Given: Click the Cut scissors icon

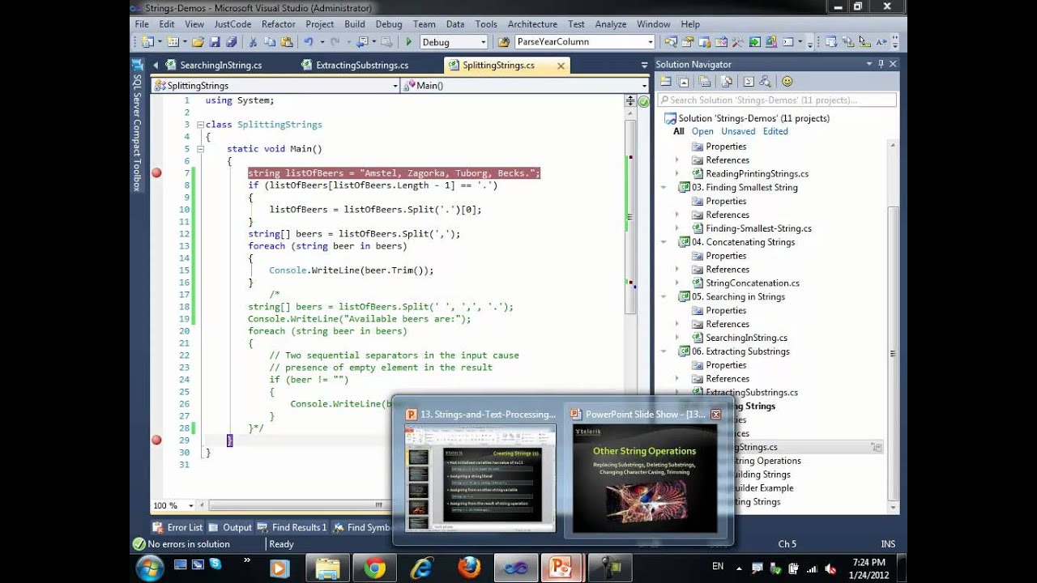Looking at the screenshot, I should click(x=253, y=42).
